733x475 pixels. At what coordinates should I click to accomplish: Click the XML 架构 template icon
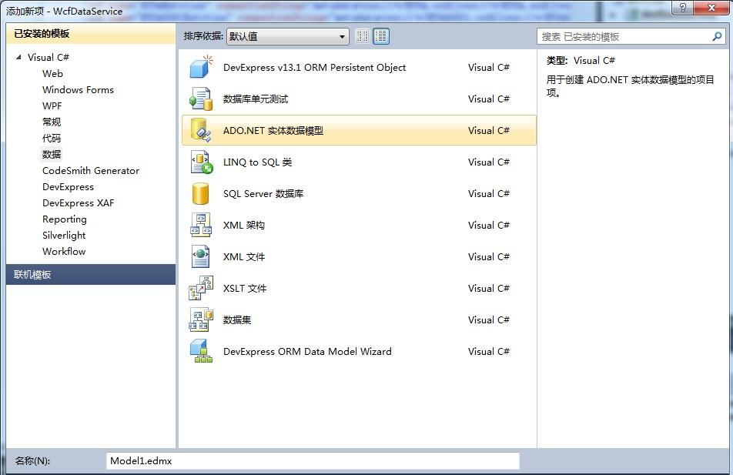tap(202, 226)
